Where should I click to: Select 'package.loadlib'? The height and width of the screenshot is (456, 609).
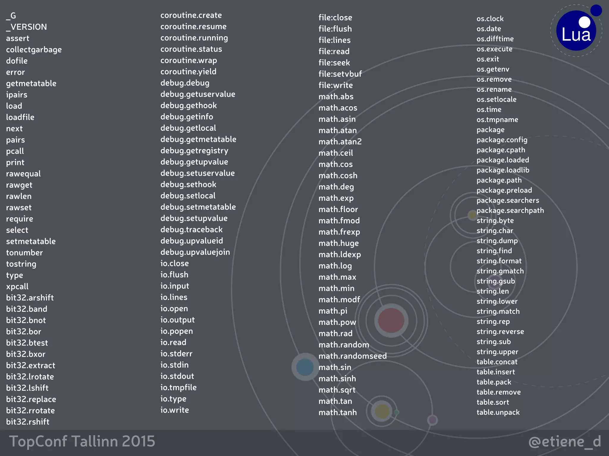click(x=503, y=170)
